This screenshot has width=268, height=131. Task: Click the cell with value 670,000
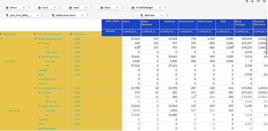244,97
